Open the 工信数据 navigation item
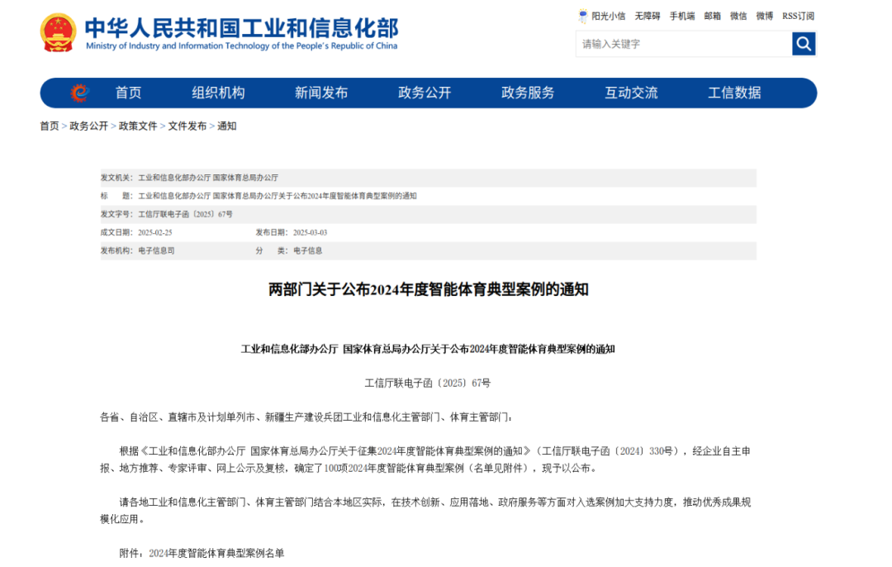 tap(734, 93)
